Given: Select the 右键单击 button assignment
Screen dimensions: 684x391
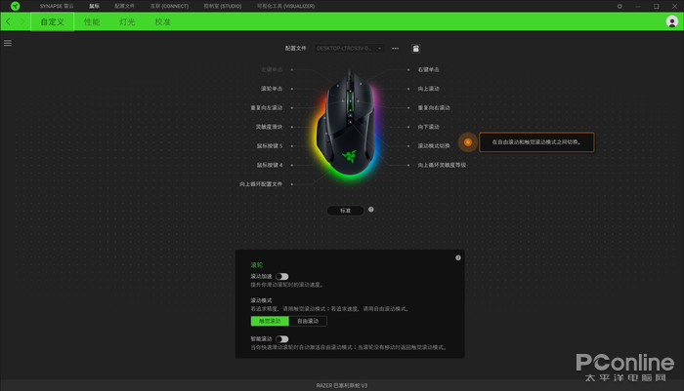Looking at the screenshot, I should [428, 69].
